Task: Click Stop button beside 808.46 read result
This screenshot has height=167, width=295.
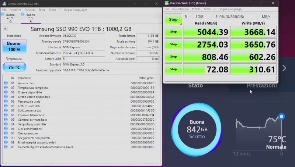Action: coord(173,57)
